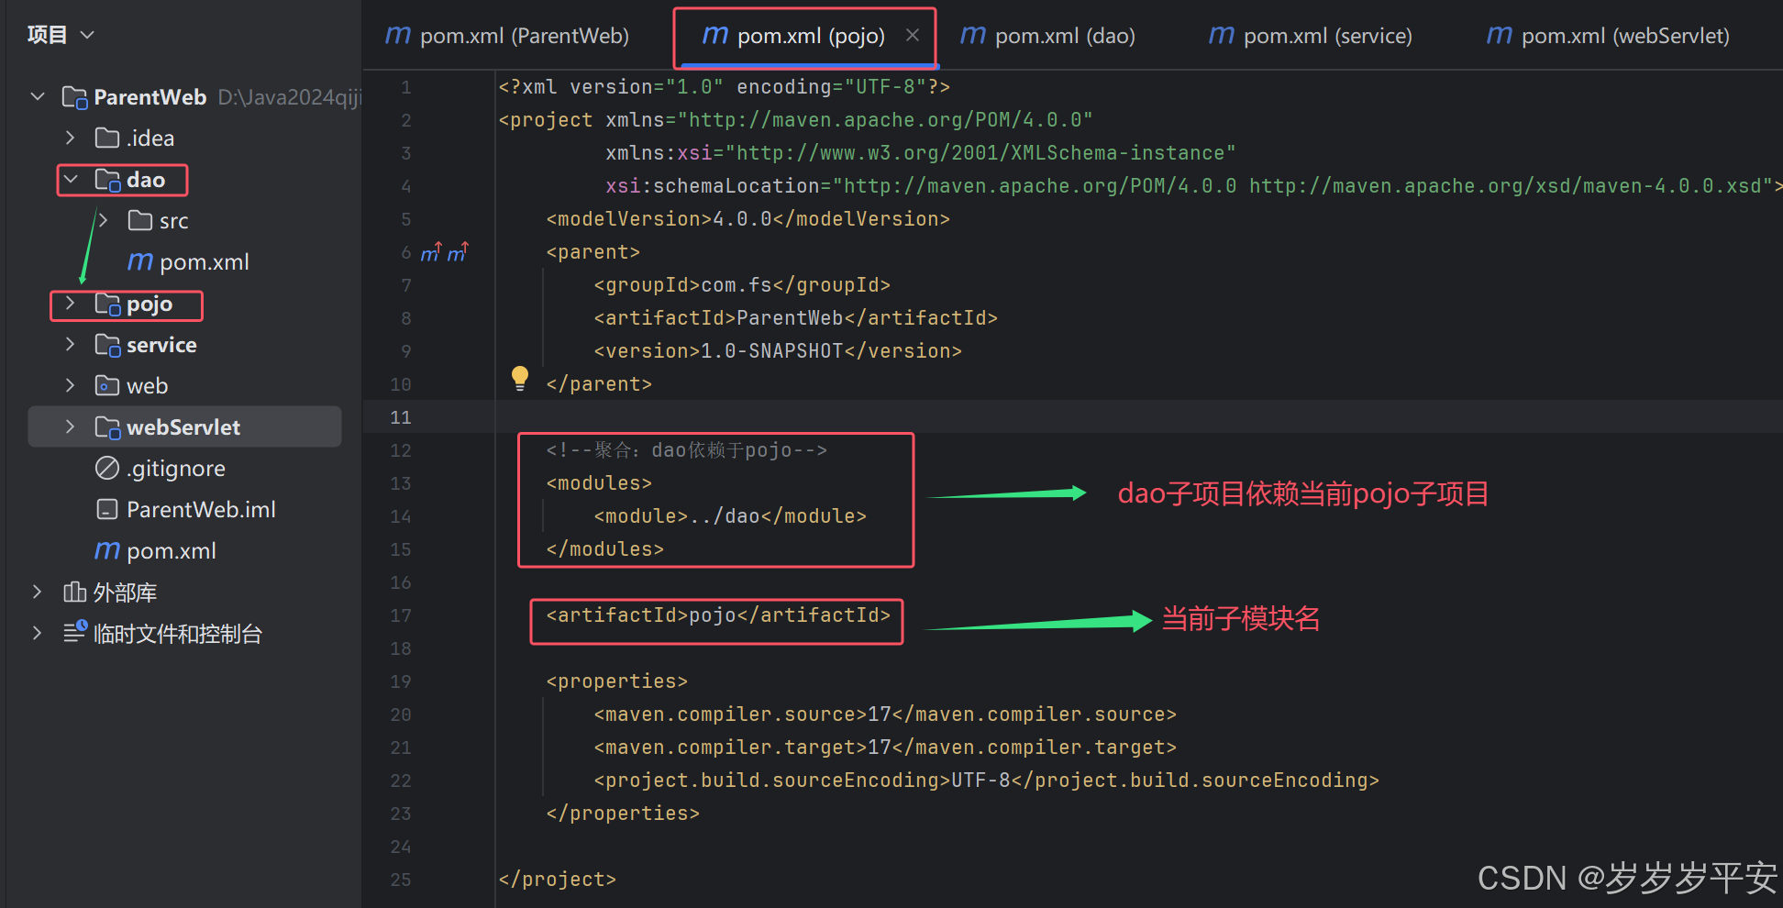Select webServlet module in project tree
The image size is (1783, 908).
(183, 427)
